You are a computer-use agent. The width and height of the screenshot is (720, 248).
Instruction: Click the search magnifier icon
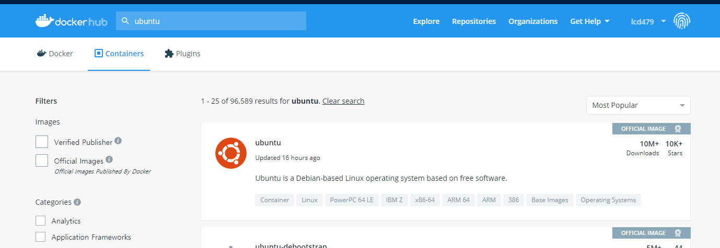(125, 21)
